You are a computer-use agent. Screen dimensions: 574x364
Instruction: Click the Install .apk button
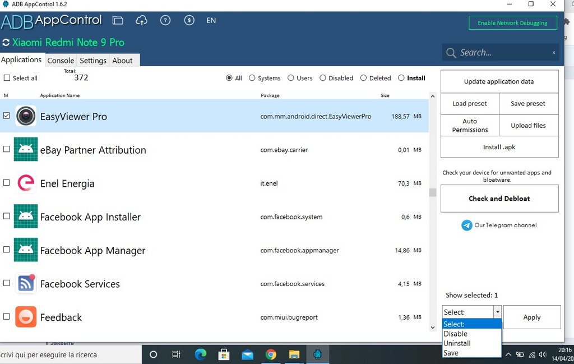(x=499, y=147)
